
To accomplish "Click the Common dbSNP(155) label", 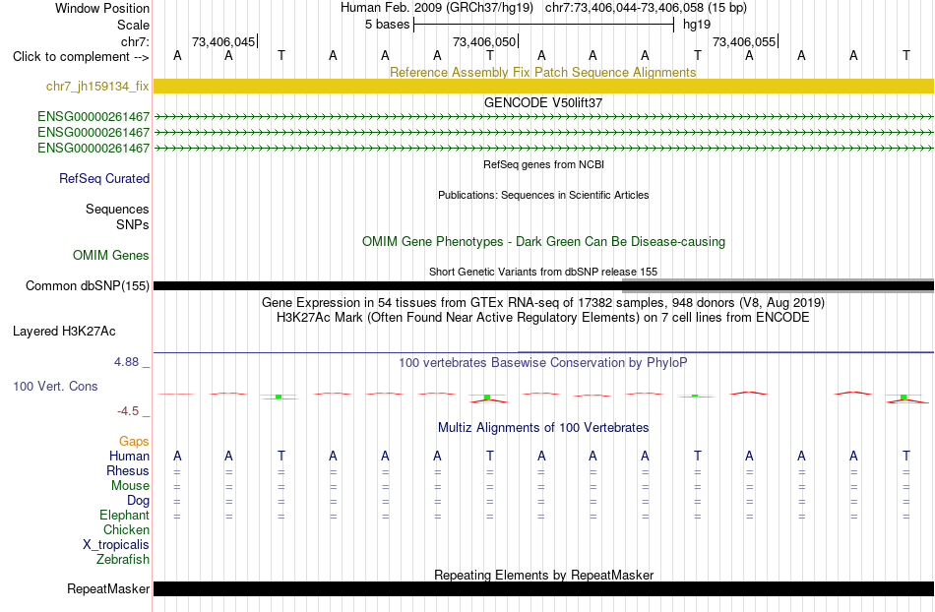I will [88, 286].
